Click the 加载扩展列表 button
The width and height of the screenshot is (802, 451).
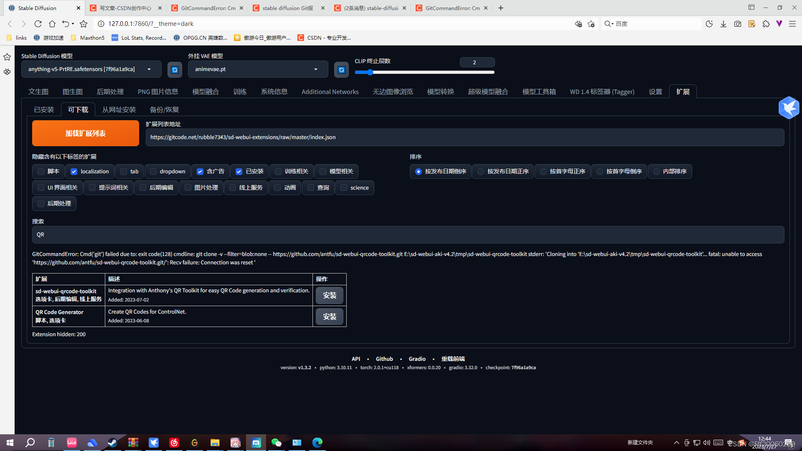[85, 133]
